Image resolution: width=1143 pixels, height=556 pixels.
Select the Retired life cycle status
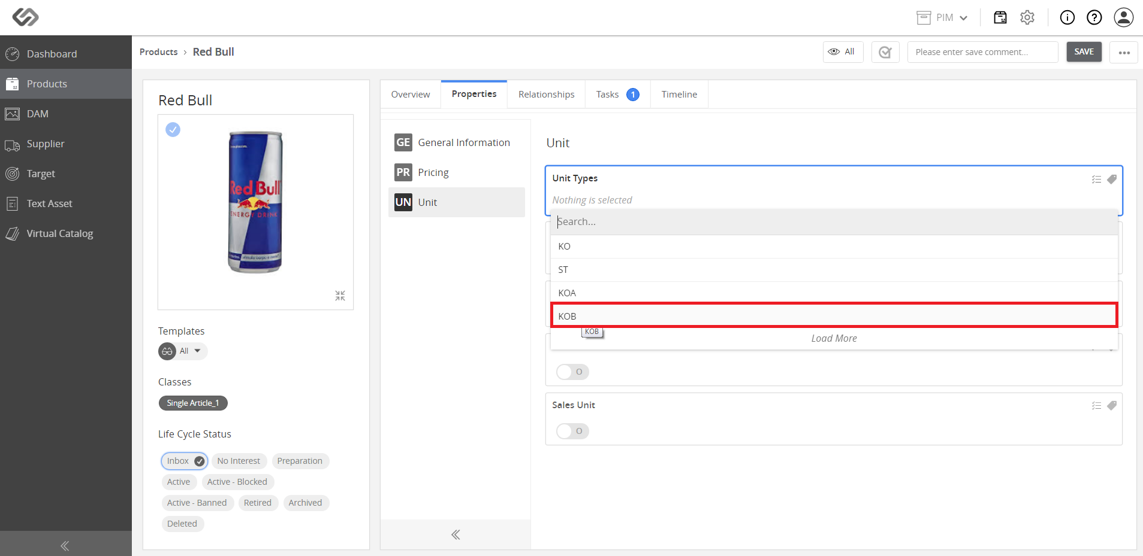click(x=258, y=503)
